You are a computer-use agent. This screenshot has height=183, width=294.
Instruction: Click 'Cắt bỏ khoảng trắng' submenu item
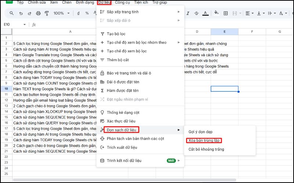[x=206, y=149]
